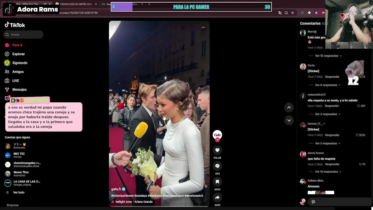This screenshot has width=373, height=210.
Task: Expand Ver 2 respuestas under malamedina23
Action: [x=328, y=114]
